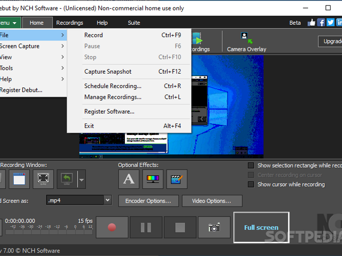Image resolution: width=342 pixels, height=256 pixels.
Task: Click the Upgrade button
Action: click(x=330, y=41)
